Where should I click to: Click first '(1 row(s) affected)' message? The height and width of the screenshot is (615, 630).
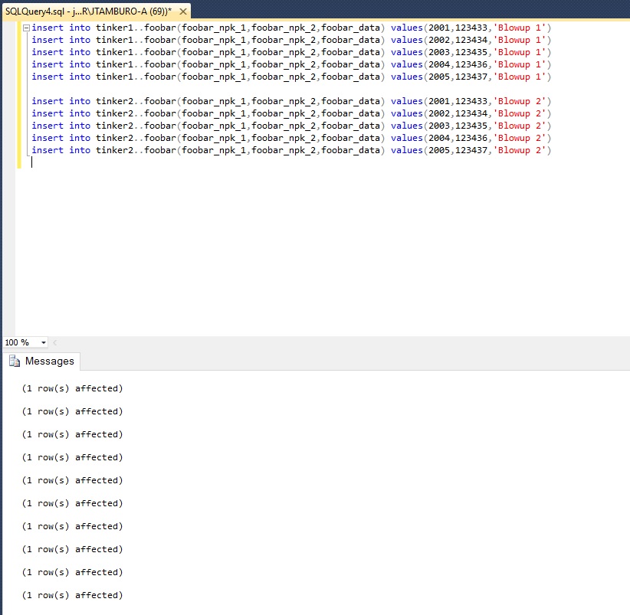pyautogui.click(x=72, y=388)
